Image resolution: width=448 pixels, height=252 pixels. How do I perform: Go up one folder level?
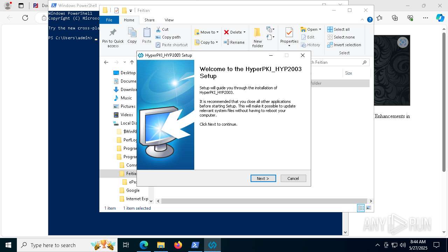click(x=132, y=62)
